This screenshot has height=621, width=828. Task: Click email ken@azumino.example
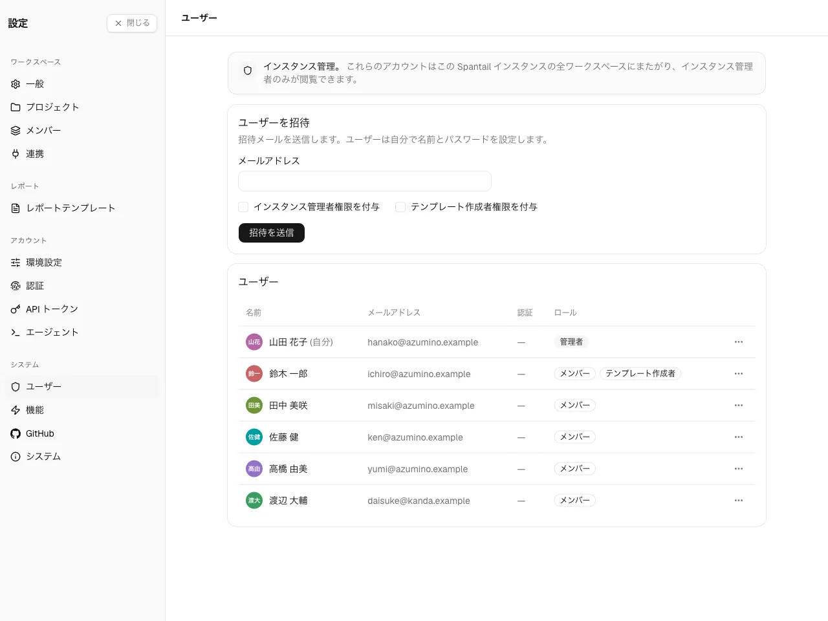point(415,437)
